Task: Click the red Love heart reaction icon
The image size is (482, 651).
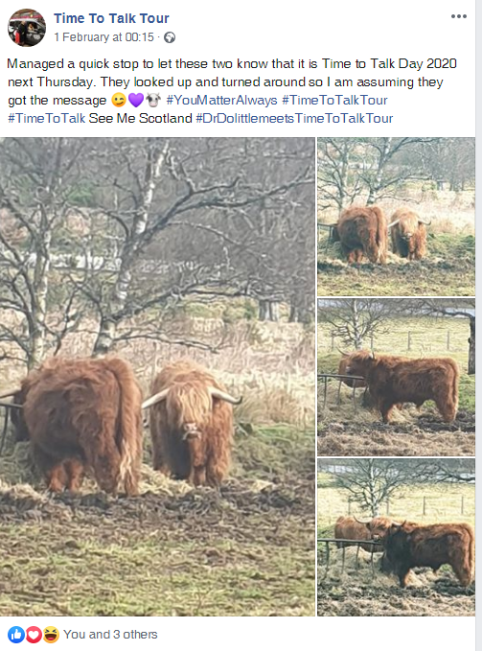Action: pyautogui.click(x=34, y=635)
